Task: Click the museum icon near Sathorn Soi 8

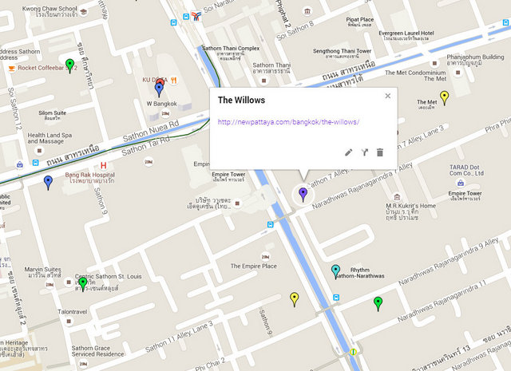Action: [x=307, y=11]
